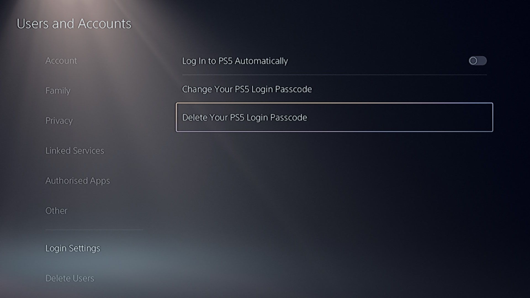Image resolution: width=530 pixels, height=298 pixels.
Task: Click Change Your PS5 Login Passcode
Action: (x=247, y=89)
